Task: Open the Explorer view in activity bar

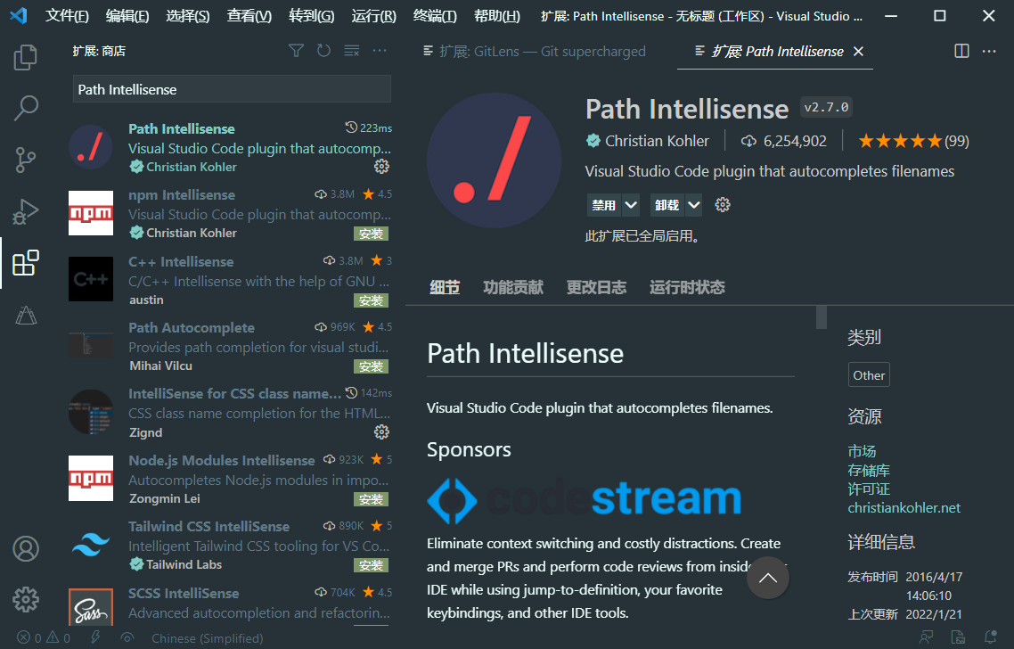Action: [x=26, y=57]
